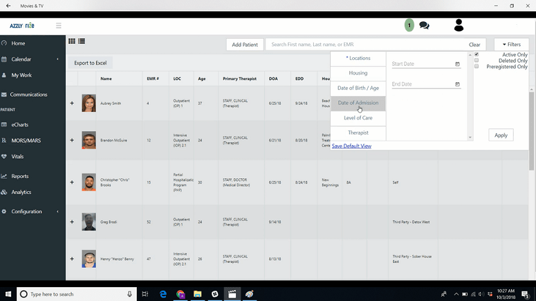Open the Action Center notifications icon
The width and height of the screenshot is (536, 301).
pyautogui.click(x=526, y=294)
